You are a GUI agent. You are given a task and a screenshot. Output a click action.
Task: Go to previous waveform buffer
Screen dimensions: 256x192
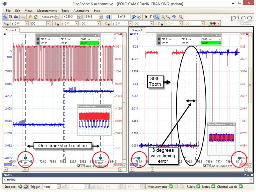pyautogui.click(x=108, y=17)
